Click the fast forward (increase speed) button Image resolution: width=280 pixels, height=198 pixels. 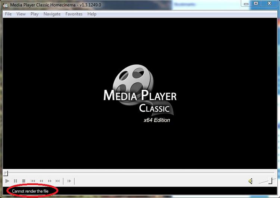click(x=49, y=181)
